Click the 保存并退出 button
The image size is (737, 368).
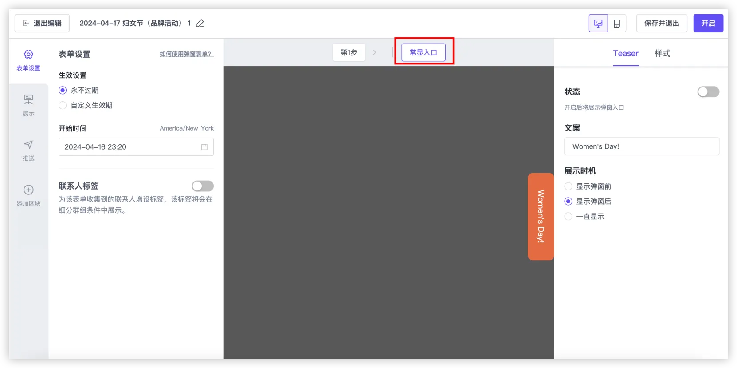(x=661, y=23)
